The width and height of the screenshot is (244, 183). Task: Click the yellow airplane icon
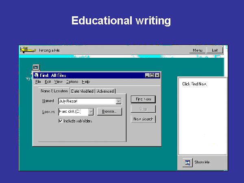point(28,50)
